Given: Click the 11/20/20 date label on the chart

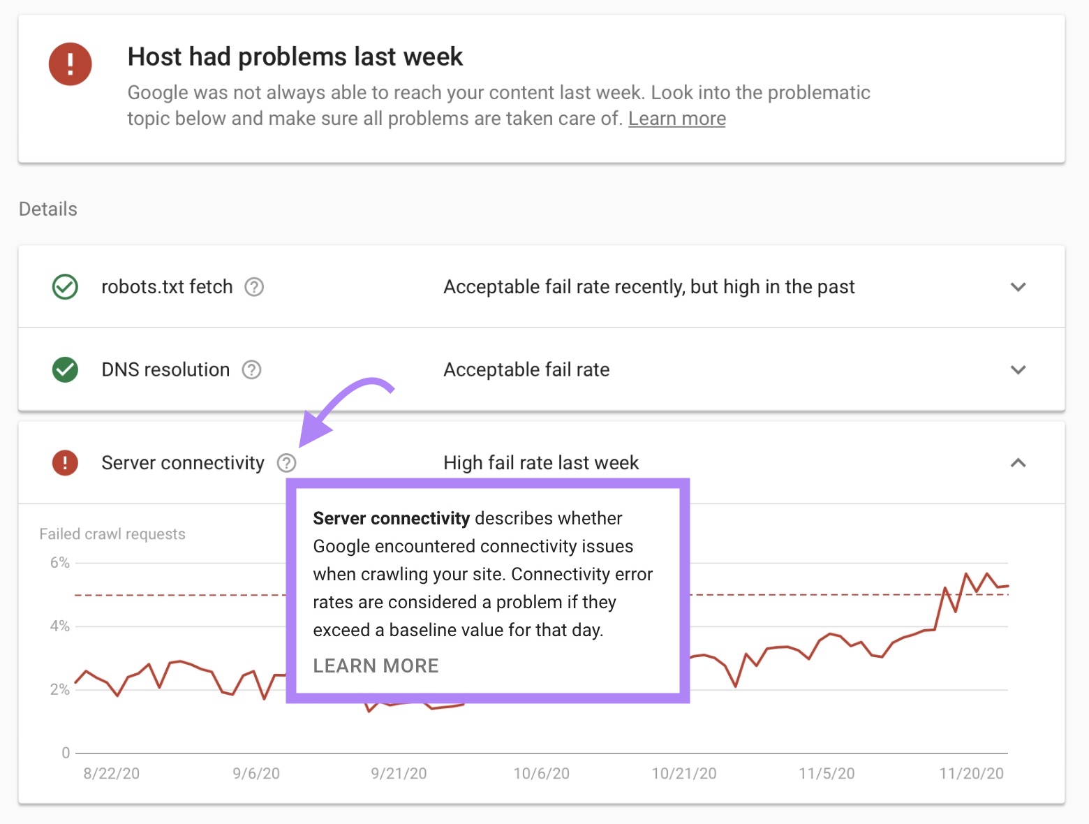Looking at the screenshot, I should 971,773.
